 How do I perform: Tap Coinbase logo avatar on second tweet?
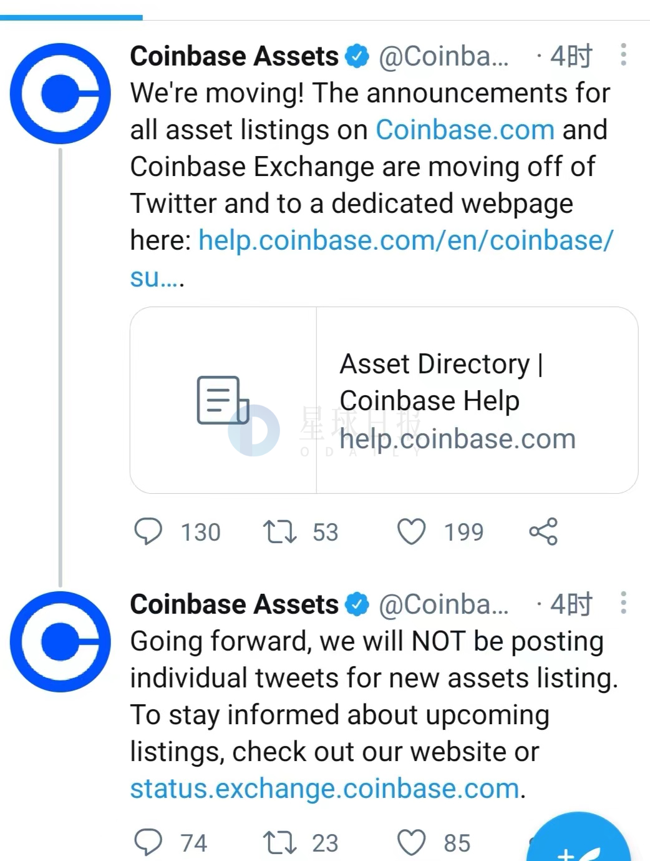point(61,642)
